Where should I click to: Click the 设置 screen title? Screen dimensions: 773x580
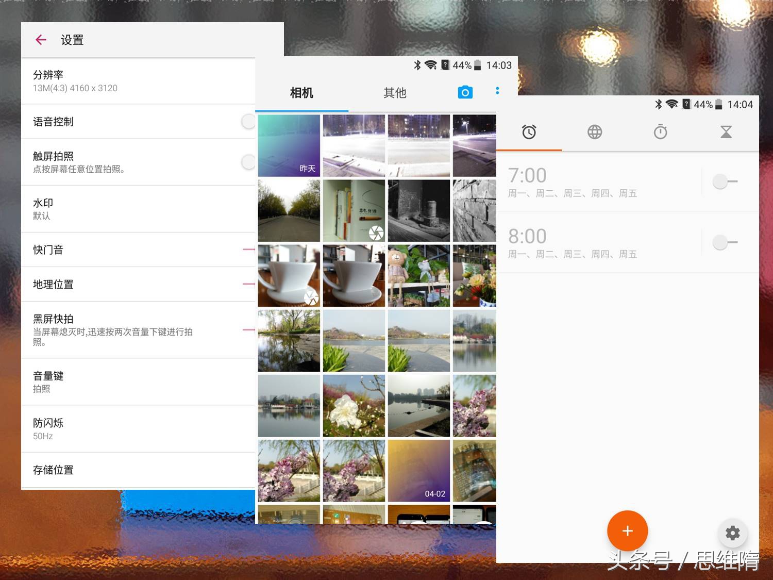pyautogui.click(x=72, y=40)
